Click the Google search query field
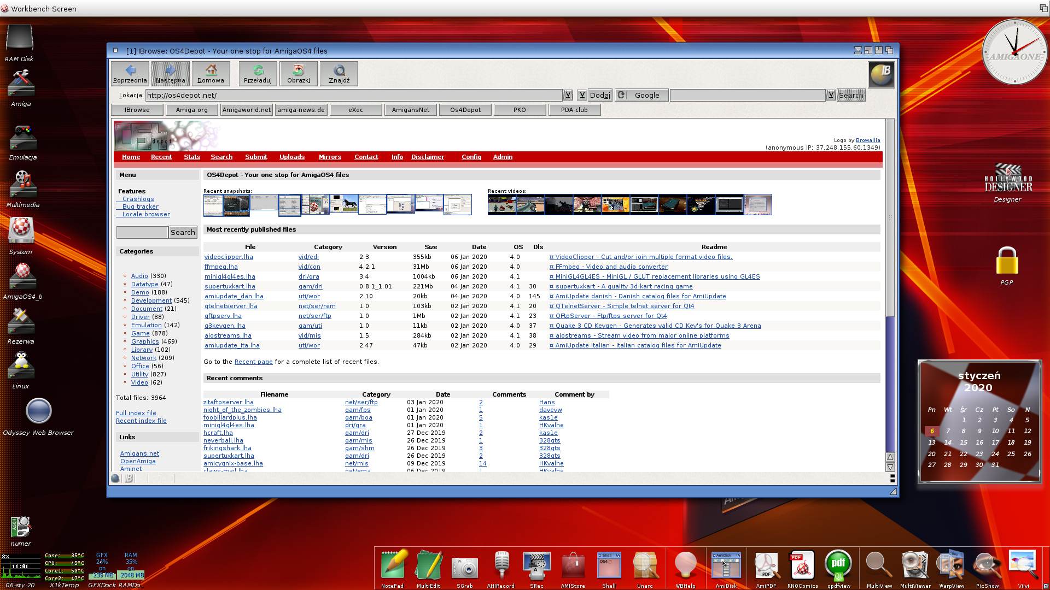Viewport: 1050px width, 590px height. click(748, 95)
